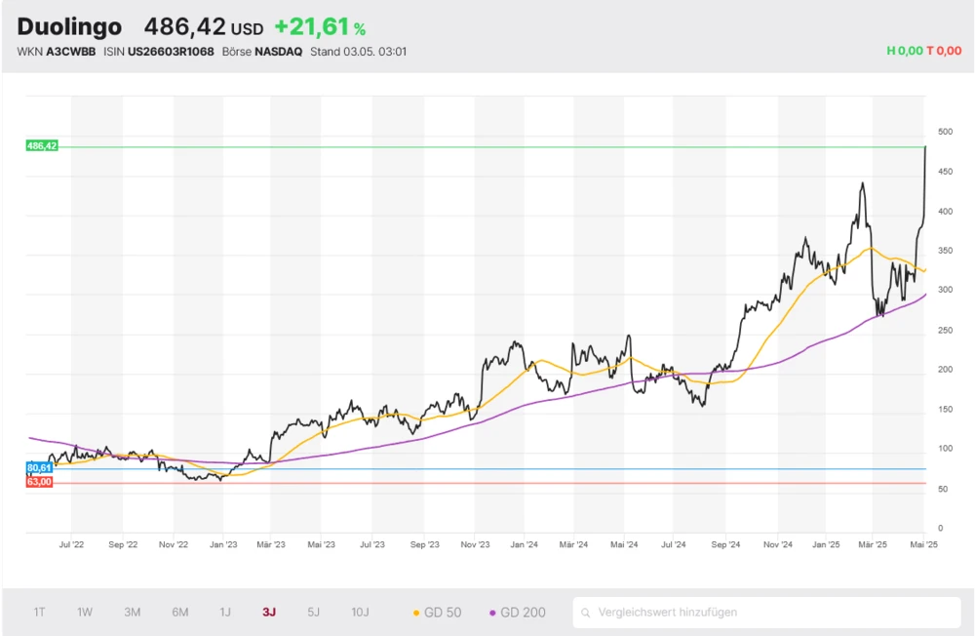
Task: Select the 6M time range
Action: point(180,613)
